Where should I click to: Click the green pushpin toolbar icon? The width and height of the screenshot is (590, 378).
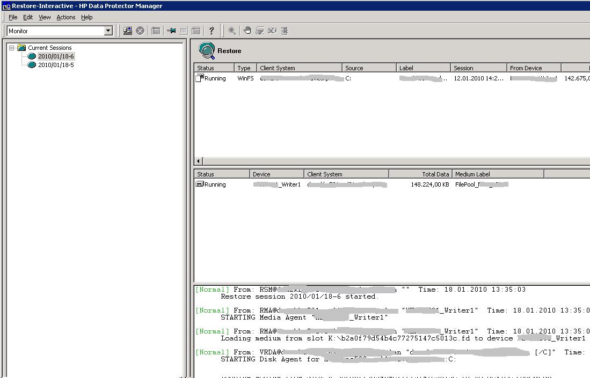172,31
